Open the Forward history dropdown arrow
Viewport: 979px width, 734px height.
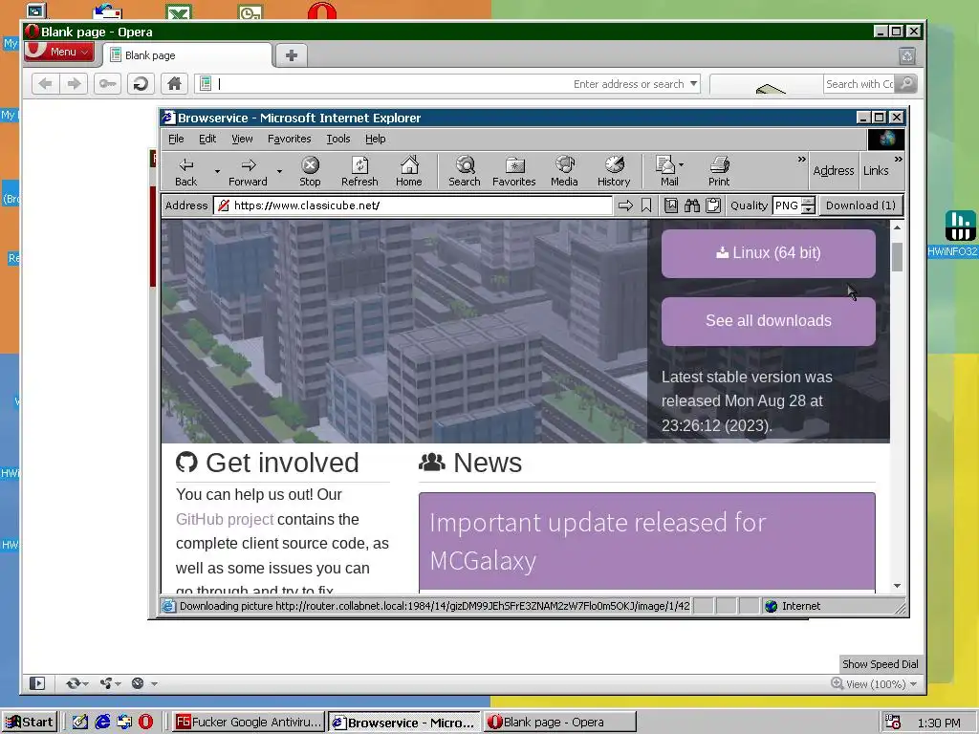(279, 171)
